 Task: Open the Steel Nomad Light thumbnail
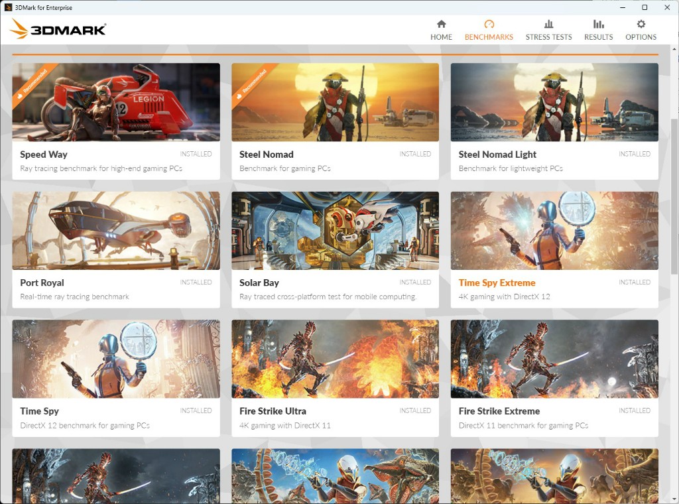[554, 102]
